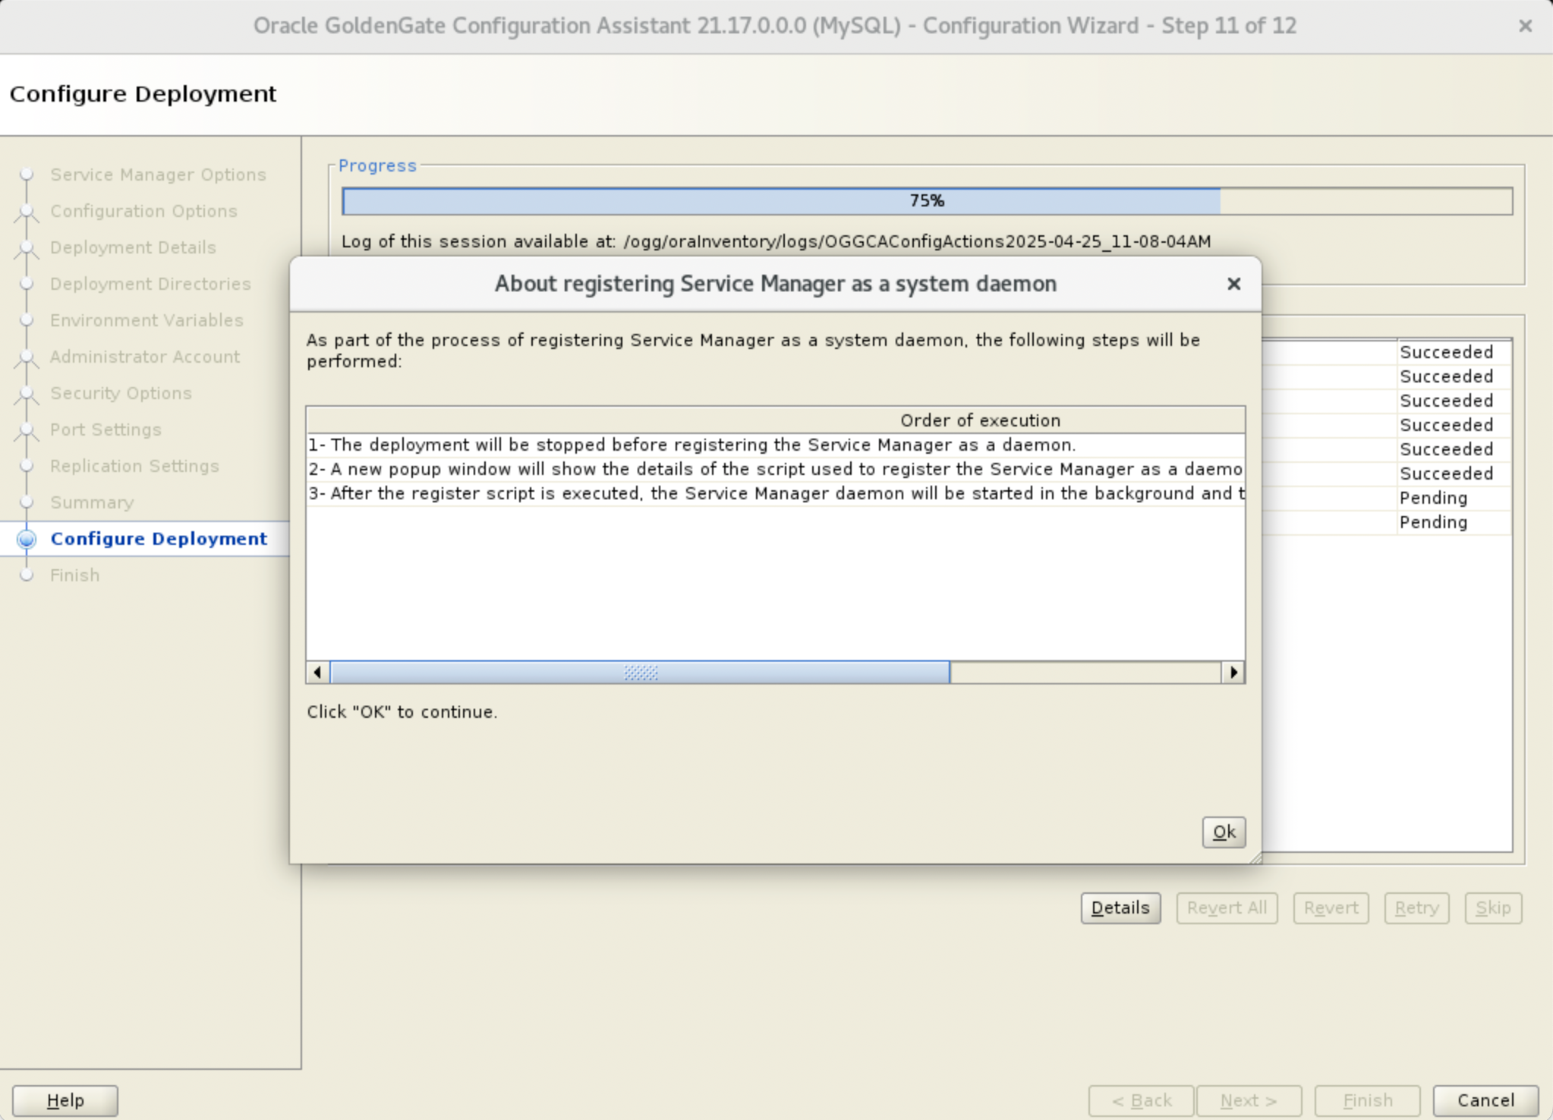Viewport: 1553px width, 1120px height.
Task: Click the Finish step bullet icon
Action: point(27,575)
